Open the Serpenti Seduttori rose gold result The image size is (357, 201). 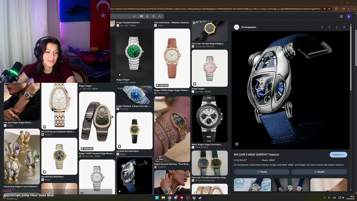coord(59,106)
